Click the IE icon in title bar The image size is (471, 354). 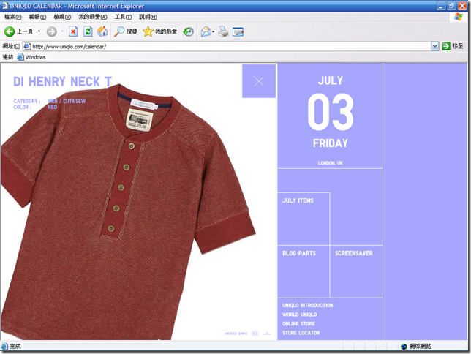pyautogui.click(x=4, y=5)
